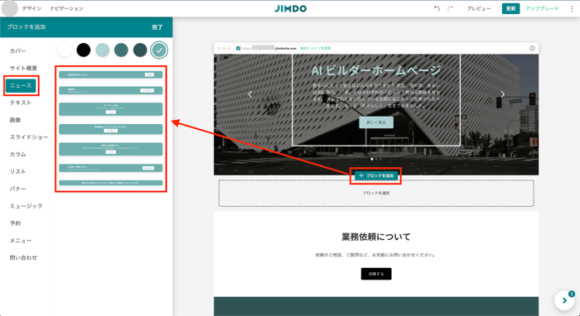Viewport: 580px width, 316px height.
Task: Choose the black color swatch
Action: click(84, 50)
